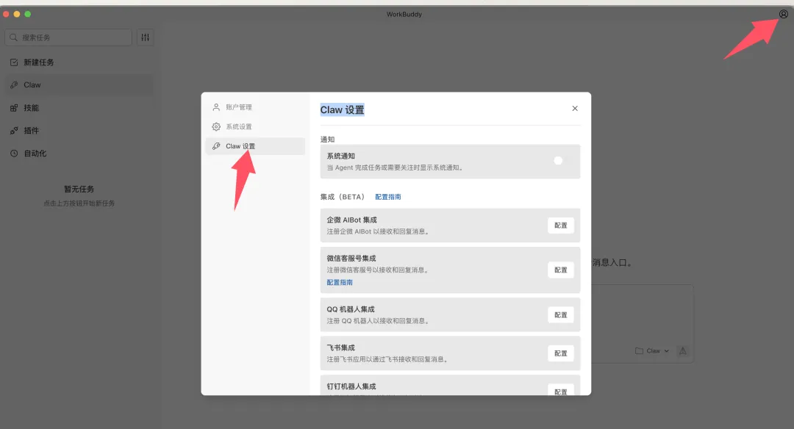The image size is (794, 429).
Task: Click the 新建任务 checklist icon
Action: 14,62
